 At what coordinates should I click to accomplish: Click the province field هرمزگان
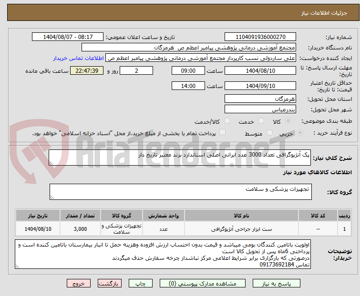pyautogui.click(x=260, y=99)
